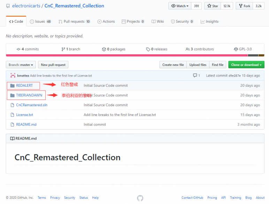Switch to the Issues tab

[x=40, y=22]
